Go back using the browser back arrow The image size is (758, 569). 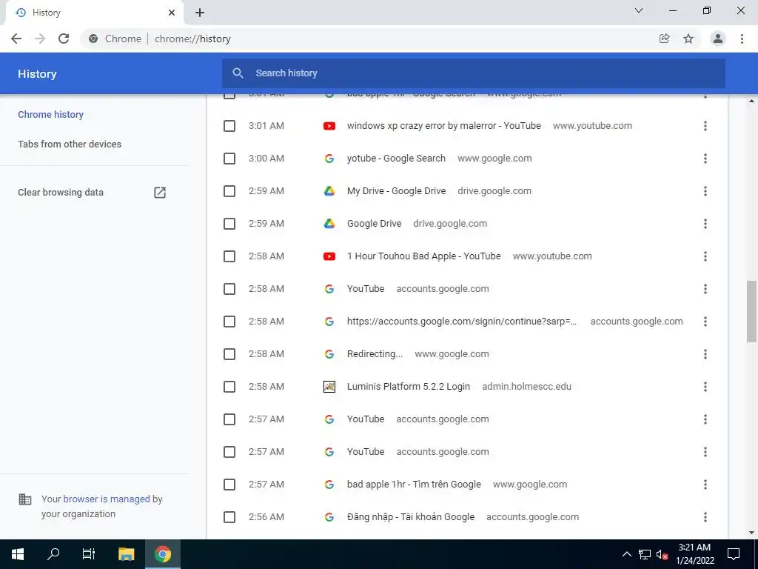coord(16,39)
